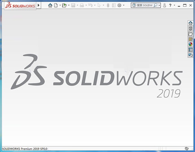195x152 pixels.
Task: Open File Properties icon
Action: tap(114, 5)
